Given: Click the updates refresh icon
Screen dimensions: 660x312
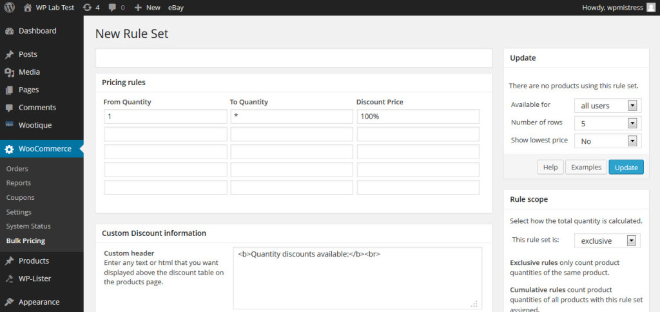Looking at the screenshot, I should [x=87, y=7].
